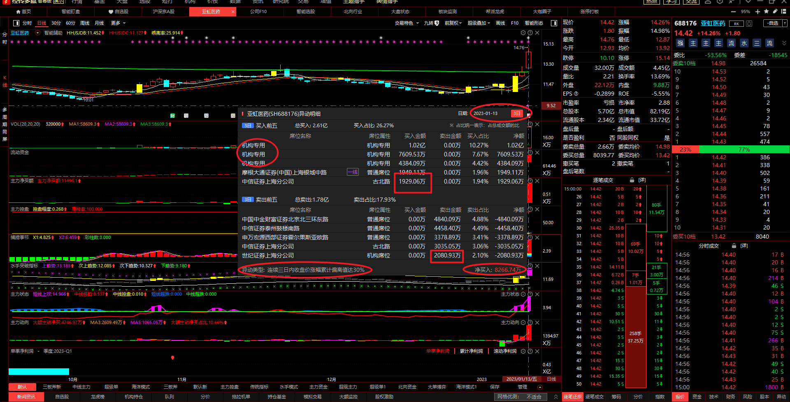This screenshot has width=790, height=402.
Task: Switch to the 北向行业 tab
Action: [x=353, y=11]
